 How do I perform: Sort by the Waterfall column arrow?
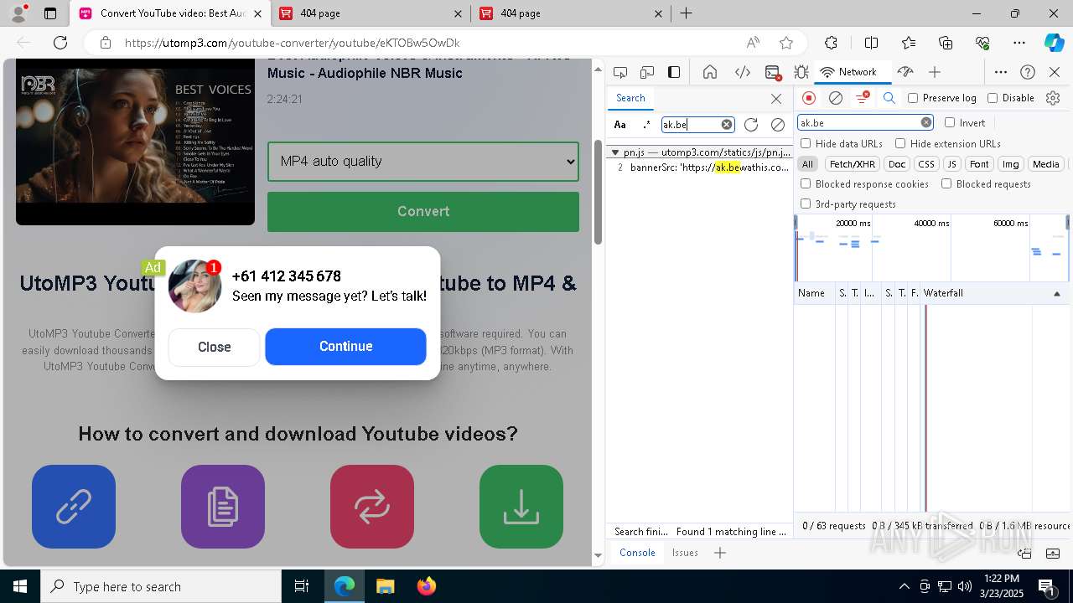(x=1056, y=293)
